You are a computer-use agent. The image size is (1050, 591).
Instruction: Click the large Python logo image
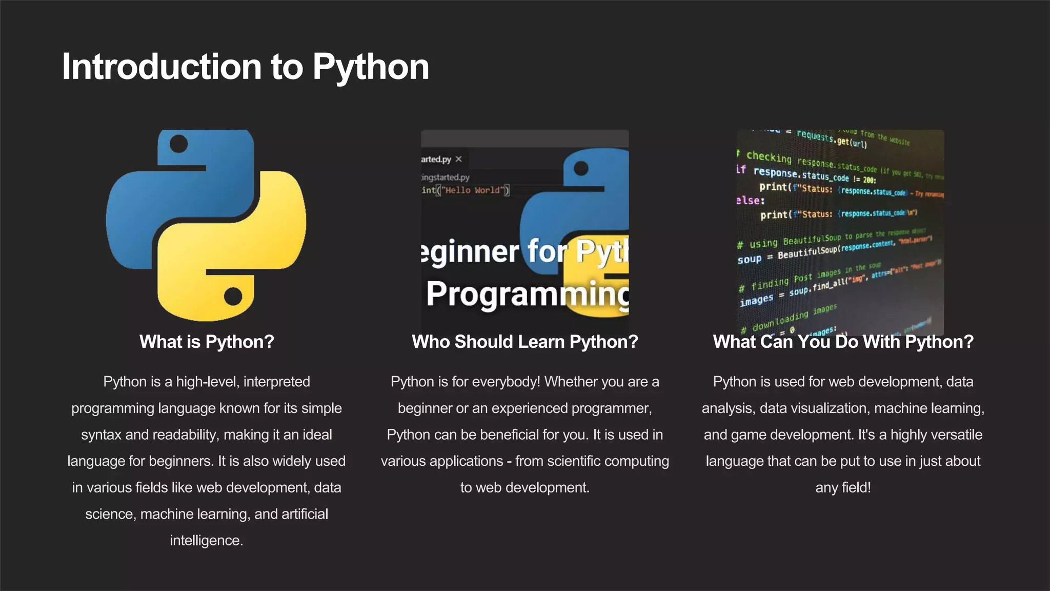[206, 226]
